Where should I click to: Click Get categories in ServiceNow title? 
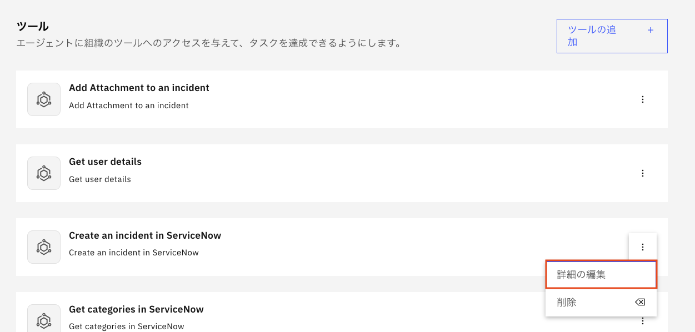pyautogui.click(x=136, y=309)
